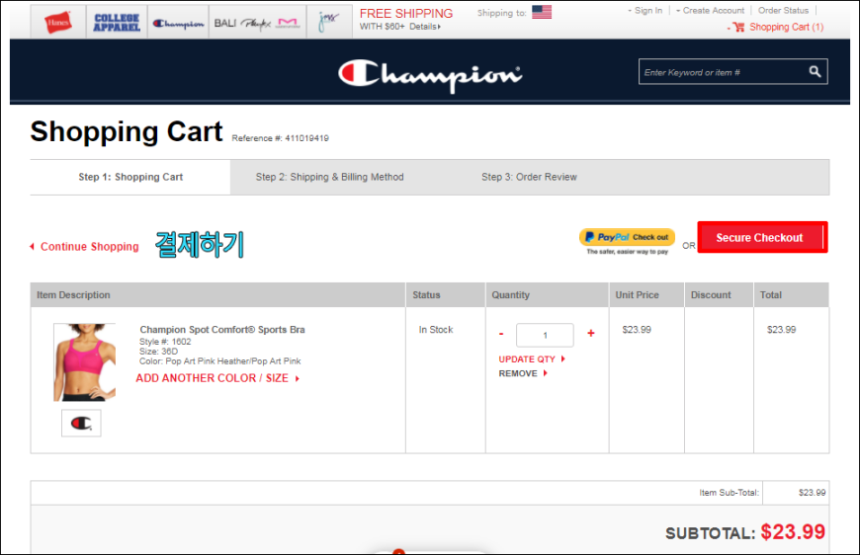
Task: Click the minus quantity button
Action: (501, 334)
